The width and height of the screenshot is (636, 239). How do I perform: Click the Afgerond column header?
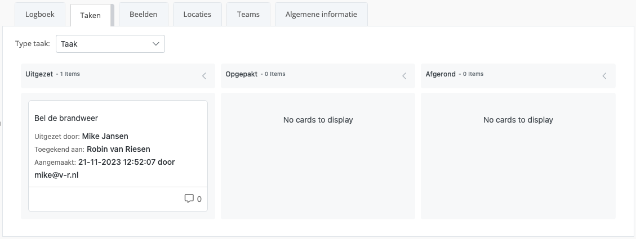pos(441,74)
